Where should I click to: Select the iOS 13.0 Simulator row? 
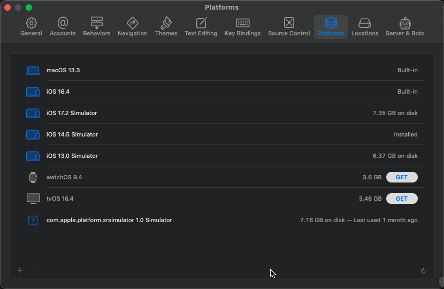[214, 156]
